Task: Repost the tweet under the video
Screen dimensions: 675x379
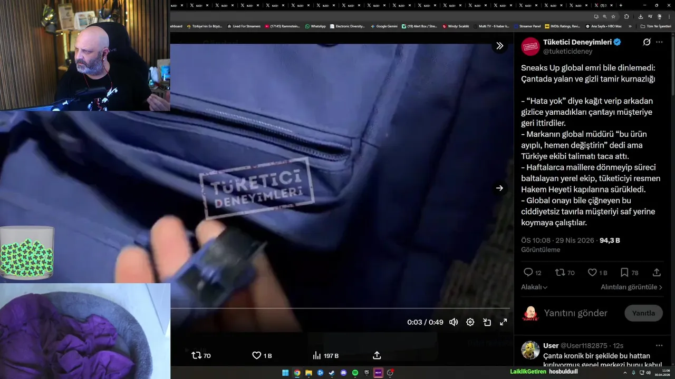Action: pyautogui.click(x=201, y=356)
